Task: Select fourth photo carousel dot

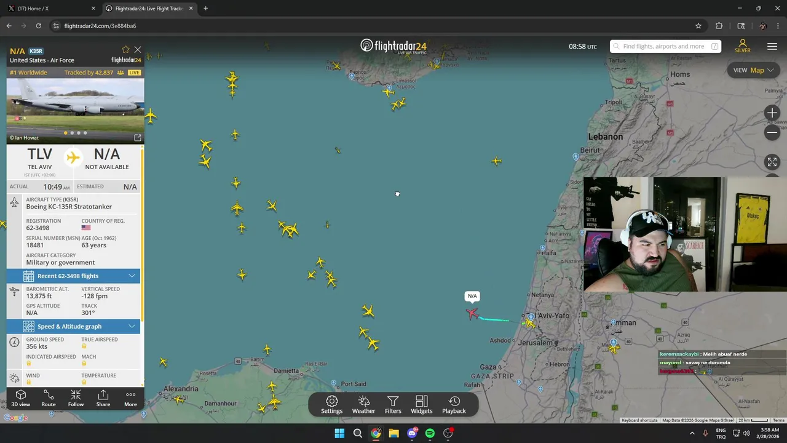Action: pos(85,133)
